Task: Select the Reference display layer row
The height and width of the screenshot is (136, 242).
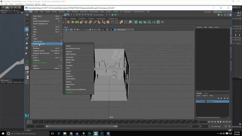Action: [x=213, y=102]
